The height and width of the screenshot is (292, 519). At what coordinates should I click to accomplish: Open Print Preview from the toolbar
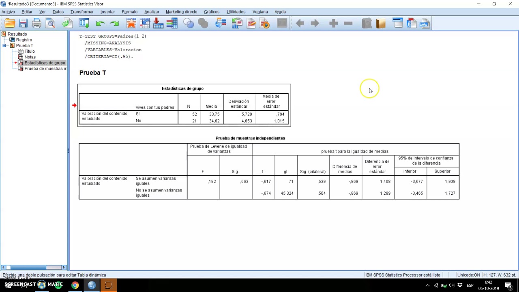click(x=50, y=24)
